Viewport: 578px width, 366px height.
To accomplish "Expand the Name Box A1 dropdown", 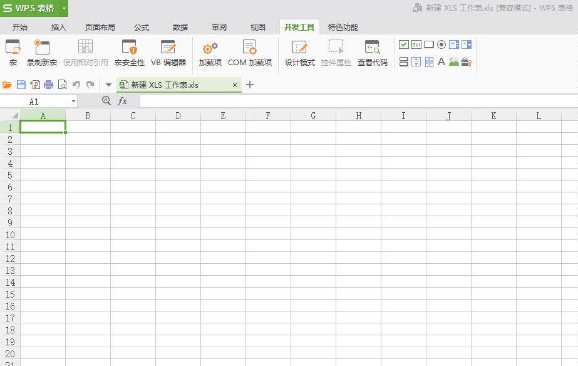I will coord(73,102).
